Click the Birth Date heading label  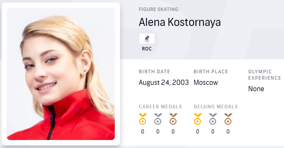pos(154,72)
